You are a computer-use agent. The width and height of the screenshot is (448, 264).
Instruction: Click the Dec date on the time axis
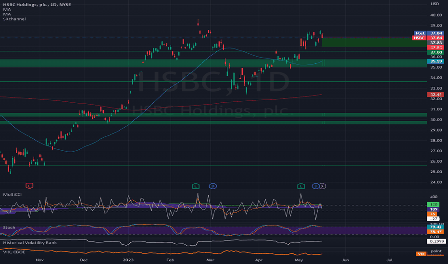[84, 260]
